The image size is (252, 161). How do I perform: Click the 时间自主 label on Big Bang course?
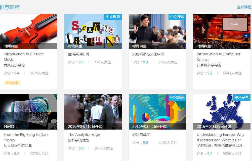coord(11,127)
